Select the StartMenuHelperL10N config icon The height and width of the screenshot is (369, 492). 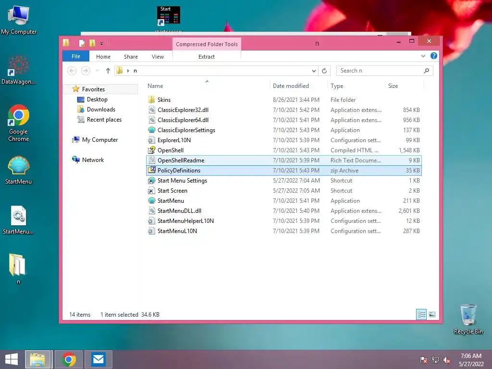(151, 221)
